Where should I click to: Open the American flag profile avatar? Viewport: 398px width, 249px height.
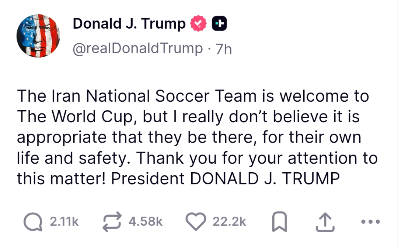click(38, 36)
